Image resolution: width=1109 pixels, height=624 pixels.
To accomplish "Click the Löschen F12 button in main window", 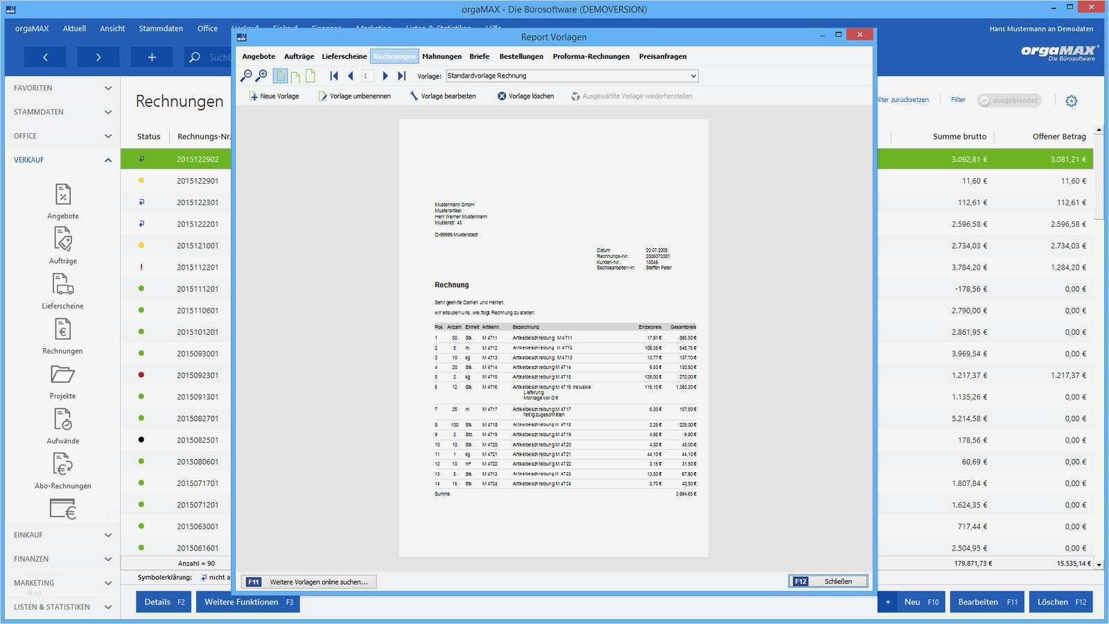I will 1061,603.
